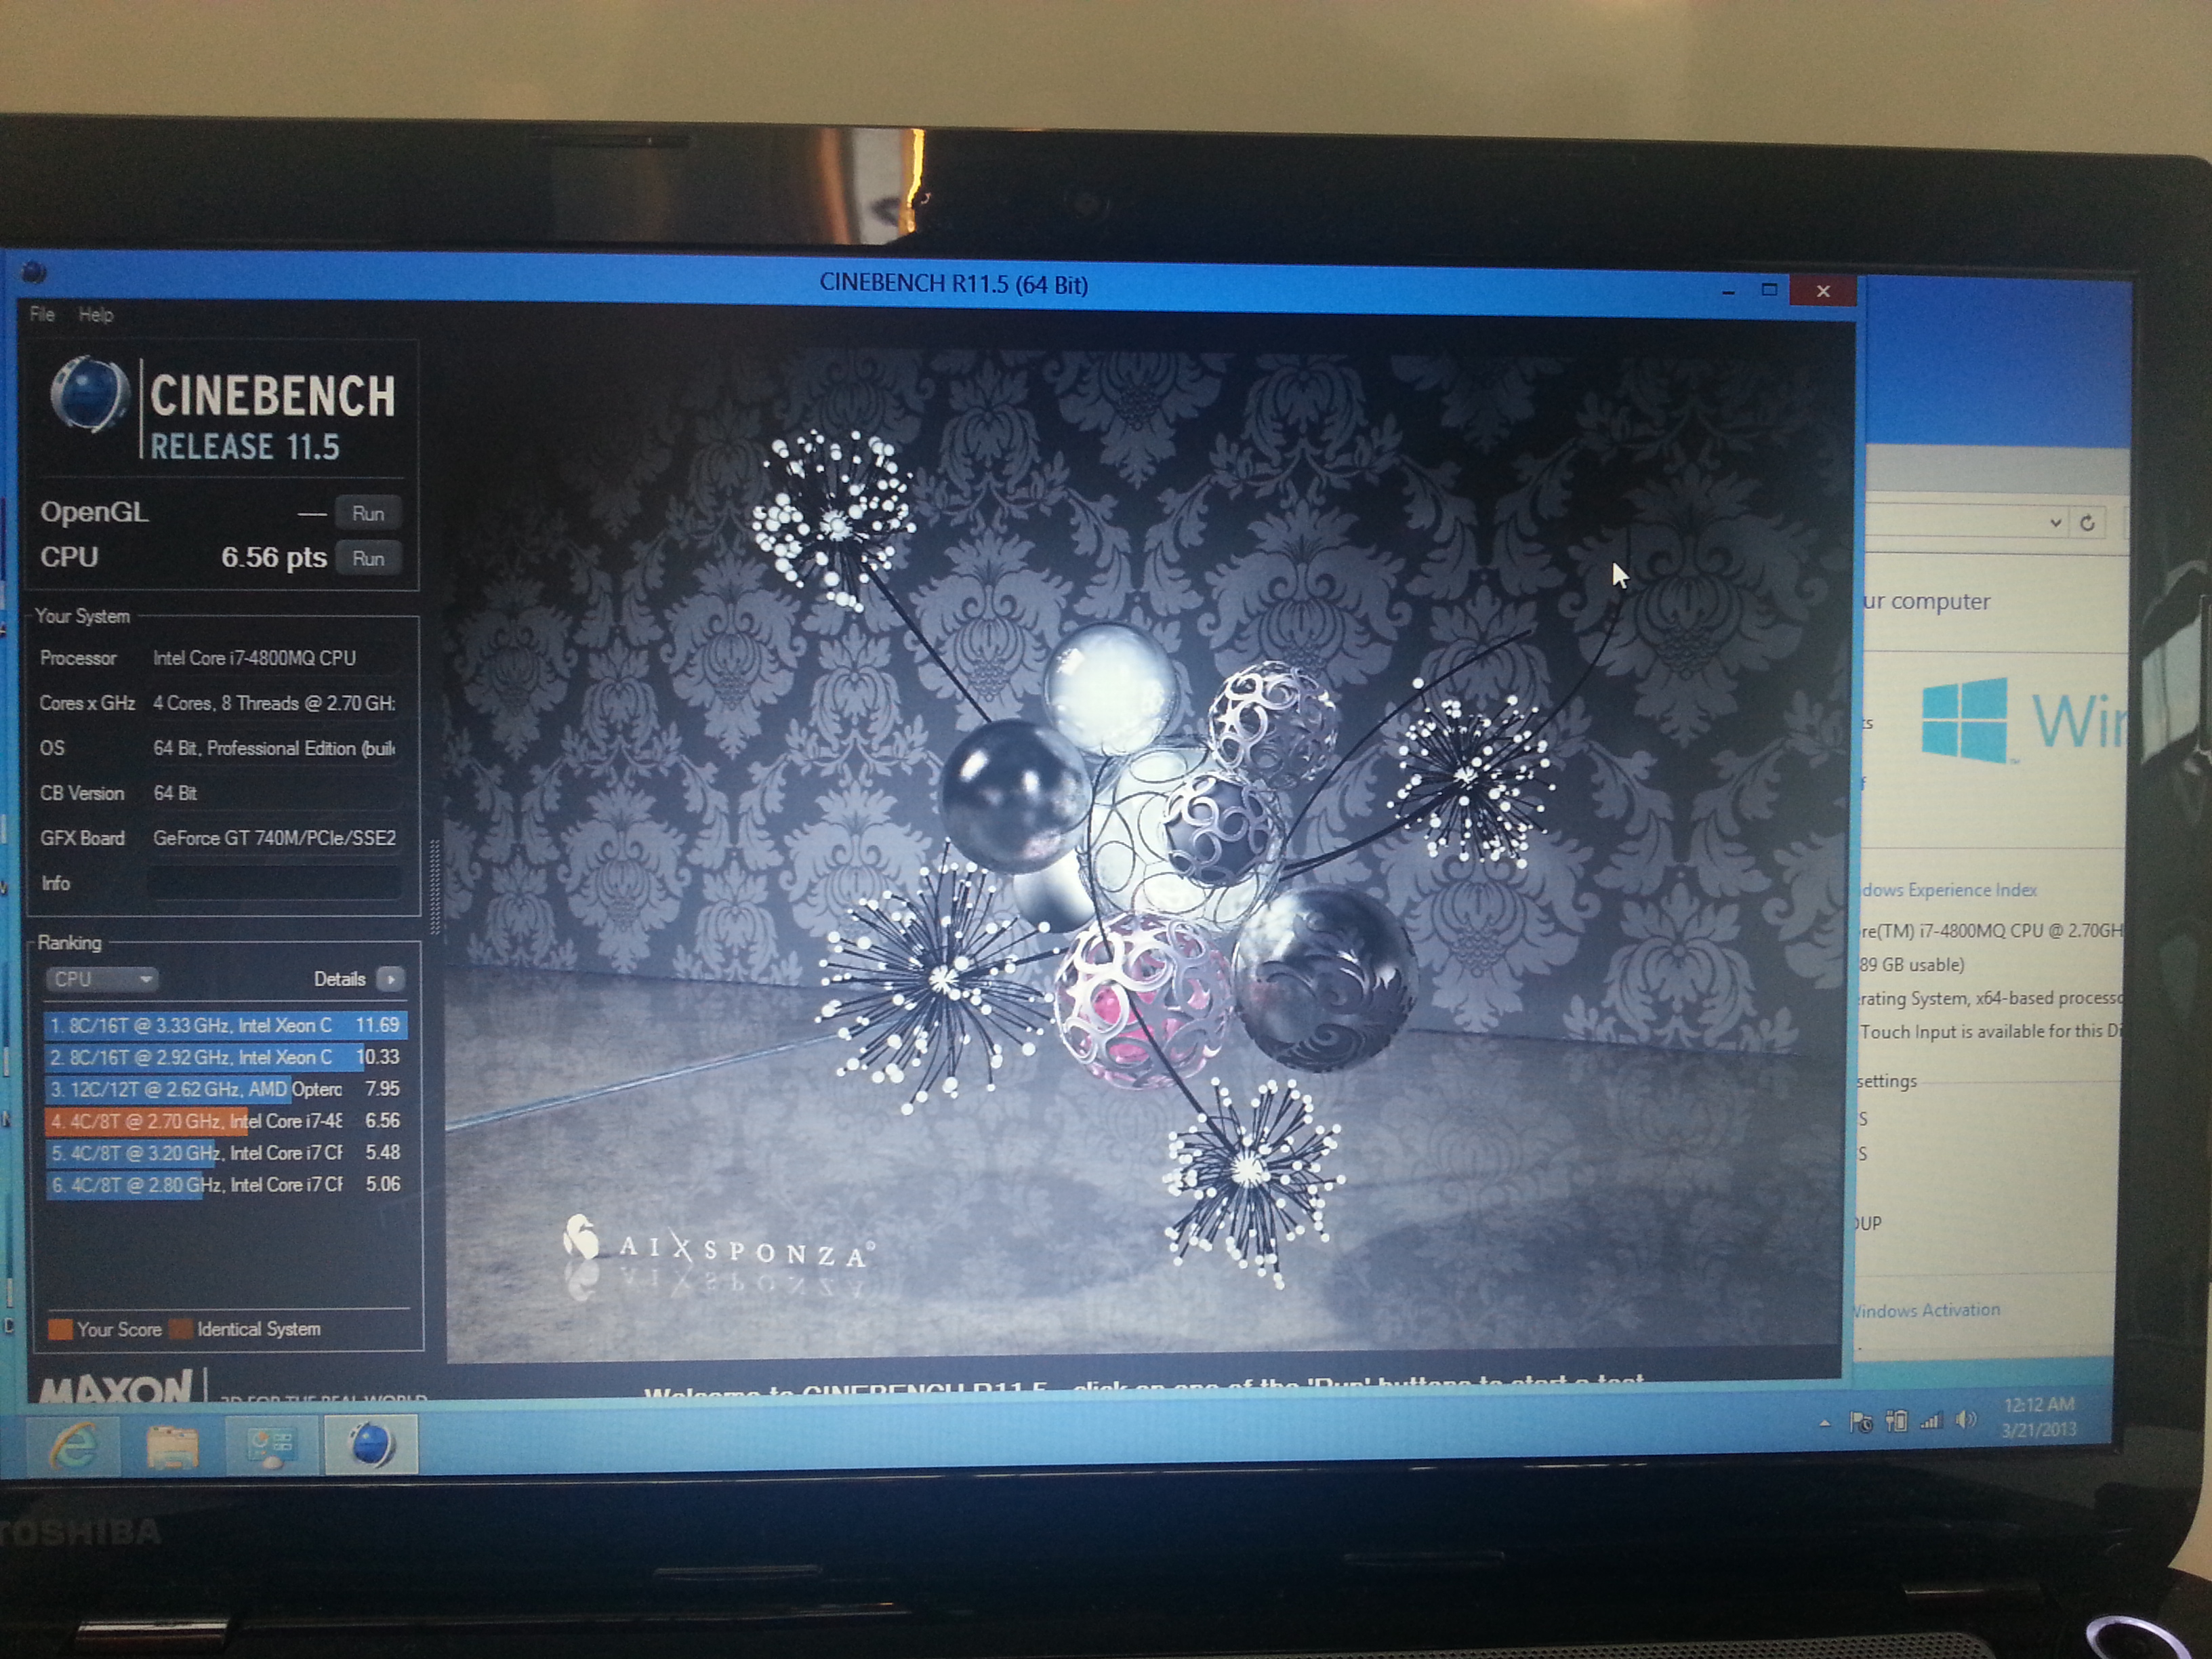Image resolution: width=2212 pixels, height=1659 pixels.
Task: Click the Windows logo in System window
Action: coord(1964,720)
